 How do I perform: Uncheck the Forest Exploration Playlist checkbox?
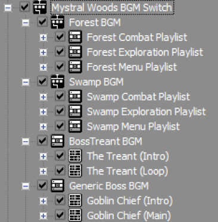[60, 52]
